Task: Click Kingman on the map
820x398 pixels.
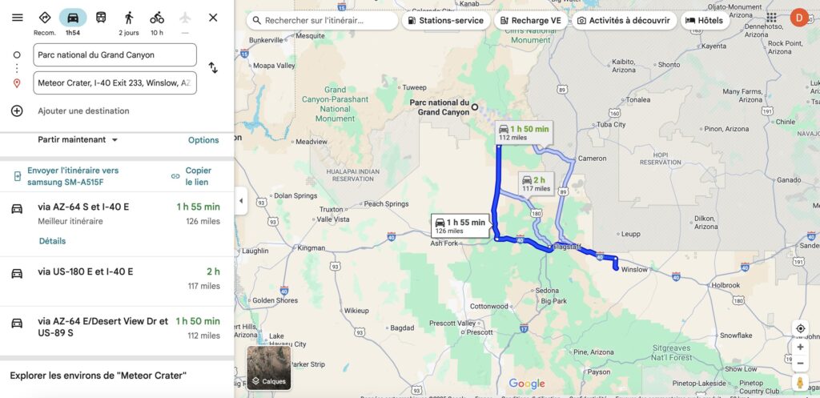Action: [312, 248]
